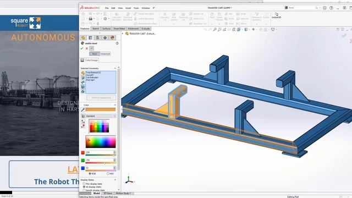Click the red channel slider
352x198 pixels.
click(101, 155)
